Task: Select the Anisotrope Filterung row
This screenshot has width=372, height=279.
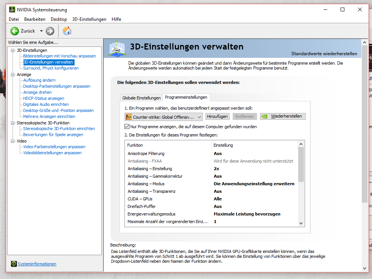Action: point(211,153)
